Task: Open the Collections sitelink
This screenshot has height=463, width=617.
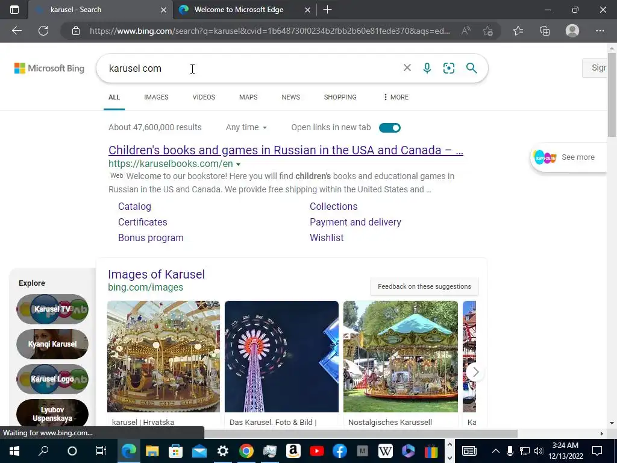Action: pos(334,206)
